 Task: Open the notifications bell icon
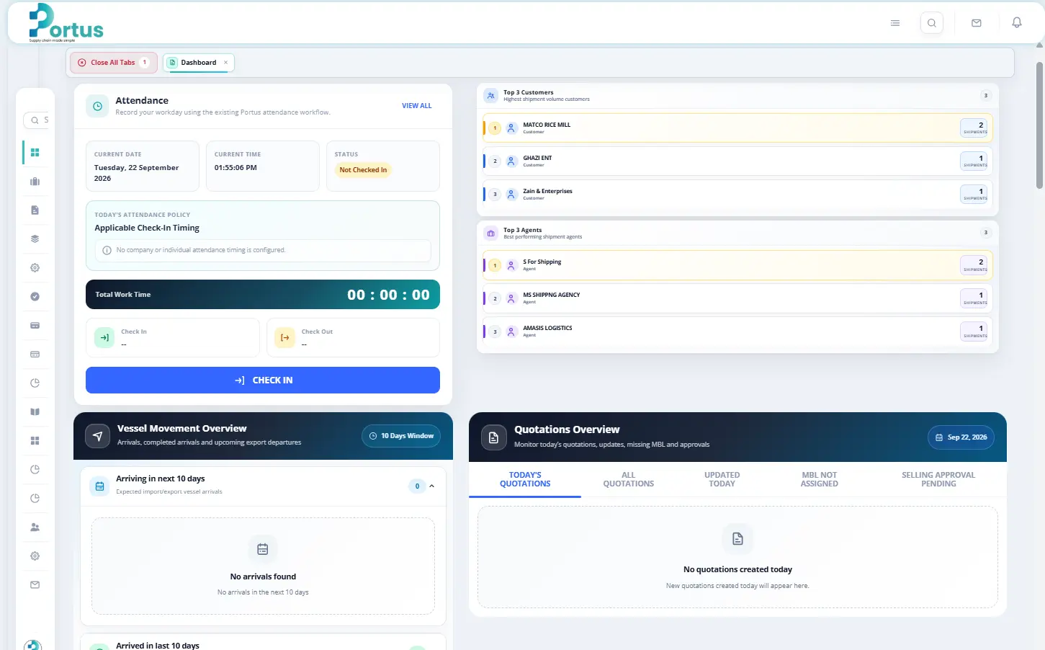pos(1017,22)
